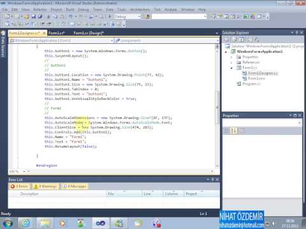
Task: Select Form1.Designer.cs in Solution Explorer
Action: coord(263,73)
